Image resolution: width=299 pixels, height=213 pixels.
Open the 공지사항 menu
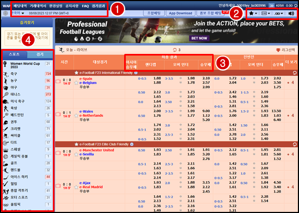(72, 6)
